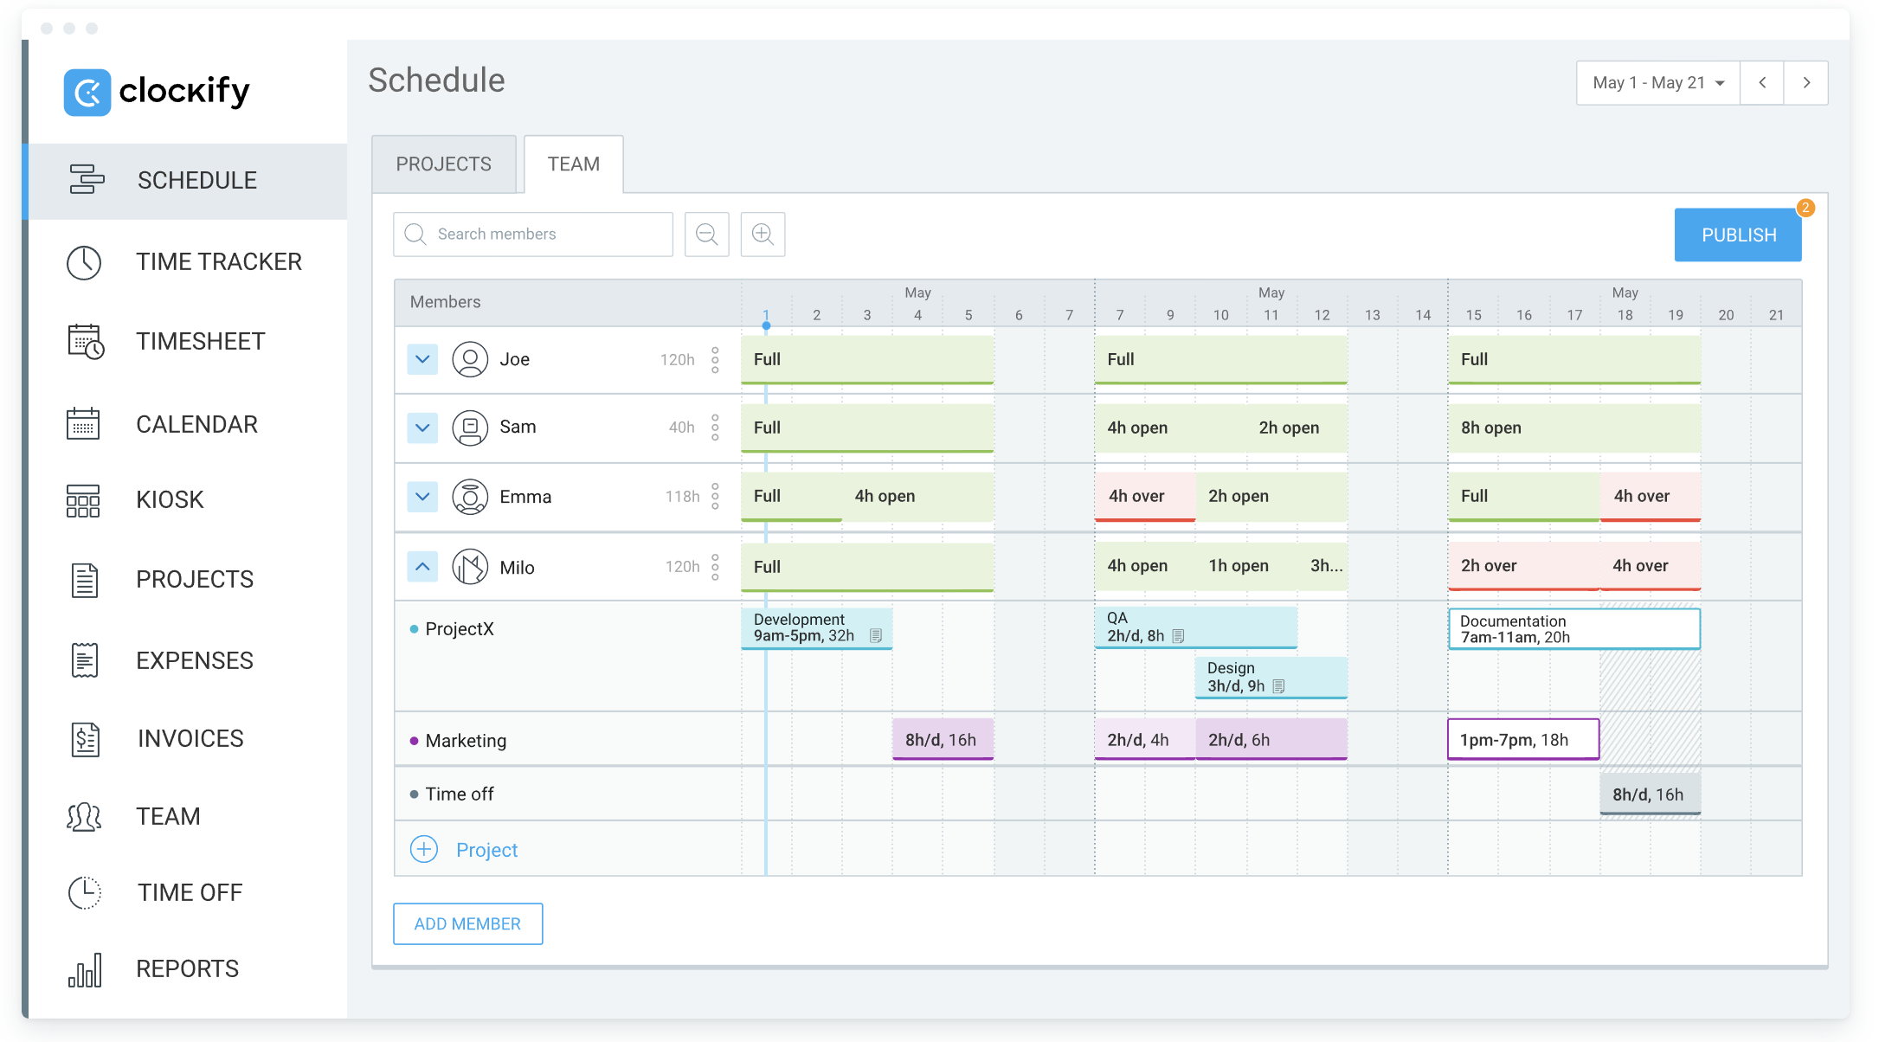Screen dimensions: 1892x1042
Task: Open three-dot menu for Joe
Action: pyautogui.click(x=715, y=360)
